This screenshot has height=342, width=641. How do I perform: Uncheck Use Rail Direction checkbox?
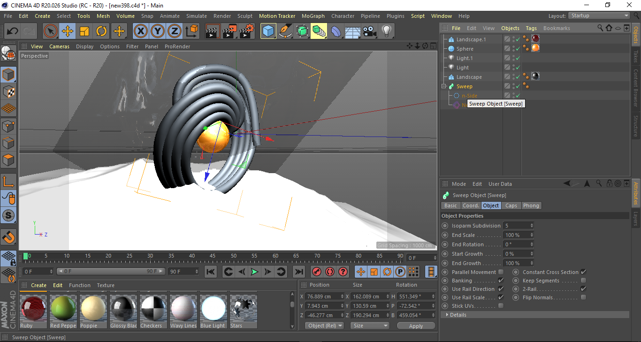501,289
